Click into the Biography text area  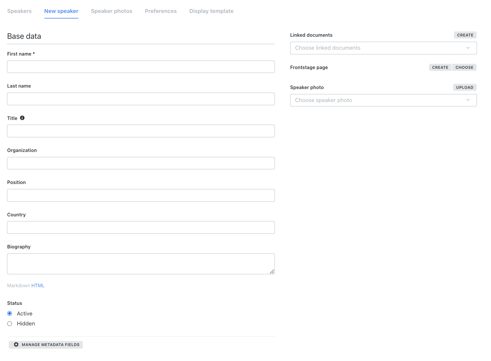point(141,264)
